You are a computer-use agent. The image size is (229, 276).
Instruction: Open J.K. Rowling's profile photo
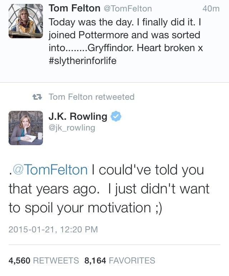pyautogui.click(x=26, y=128)
